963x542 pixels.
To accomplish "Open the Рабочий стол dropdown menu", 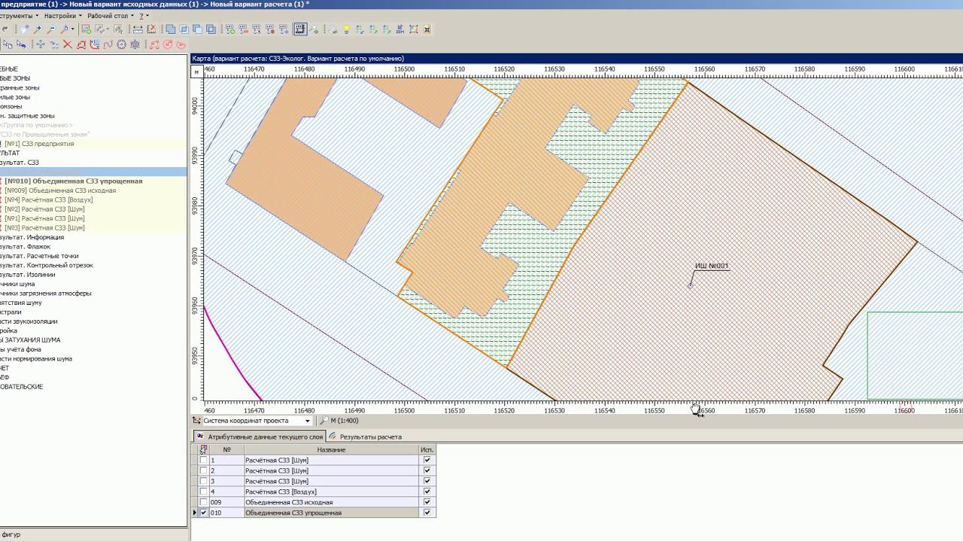I will tap(111, 16).
